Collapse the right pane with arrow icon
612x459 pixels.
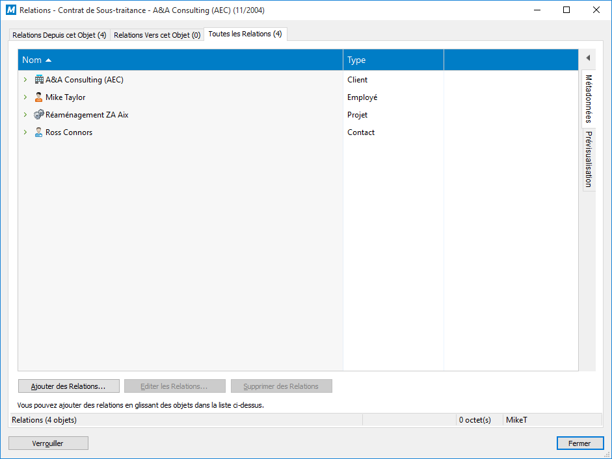587,58
